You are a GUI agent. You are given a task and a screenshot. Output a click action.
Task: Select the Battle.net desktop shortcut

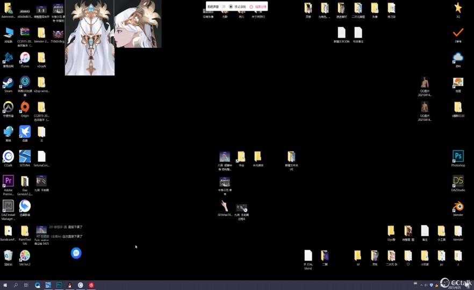coord(8,60)
